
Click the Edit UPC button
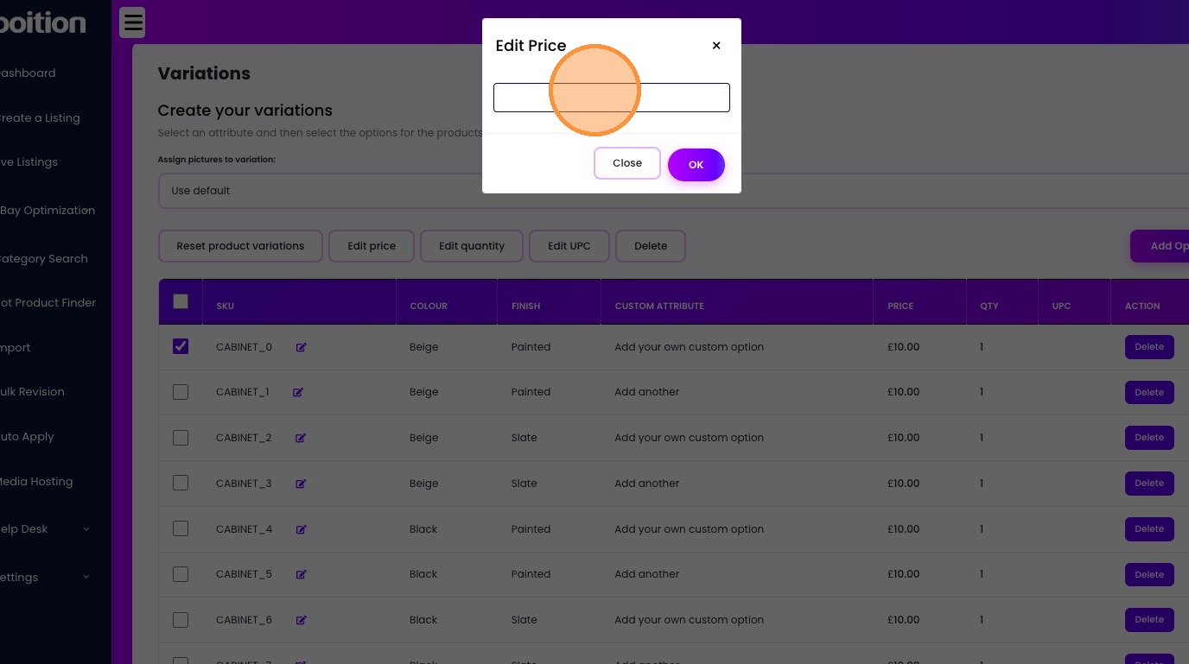click(569, 246)
